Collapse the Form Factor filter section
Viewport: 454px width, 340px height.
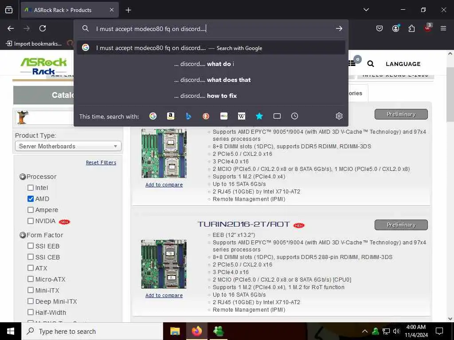[23, 235]
